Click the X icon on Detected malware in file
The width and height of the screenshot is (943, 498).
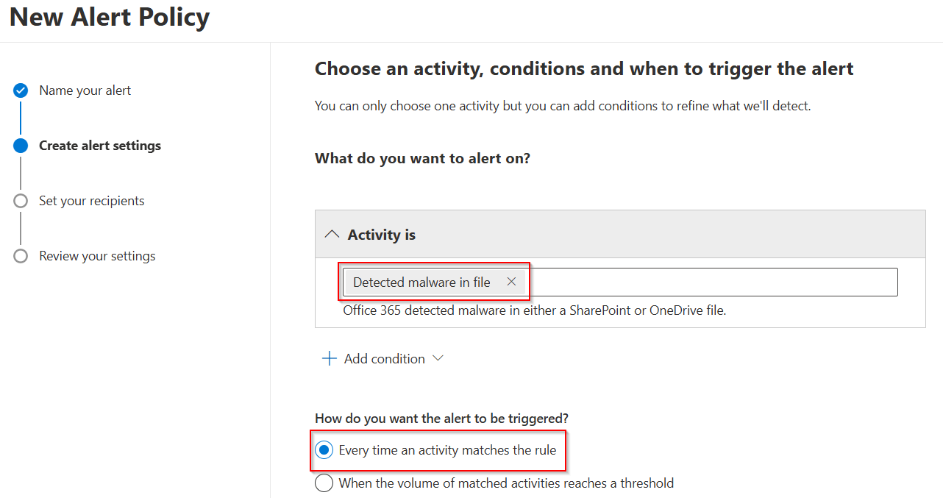pyautogui.click(x=511, y=281)
